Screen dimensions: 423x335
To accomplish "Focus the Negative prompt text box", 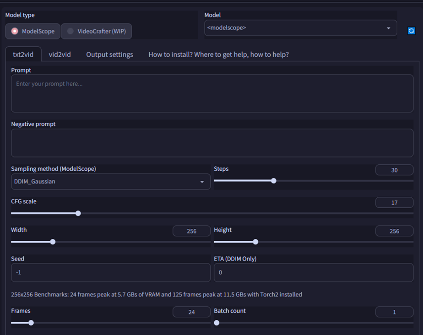I will click(212, 143).
